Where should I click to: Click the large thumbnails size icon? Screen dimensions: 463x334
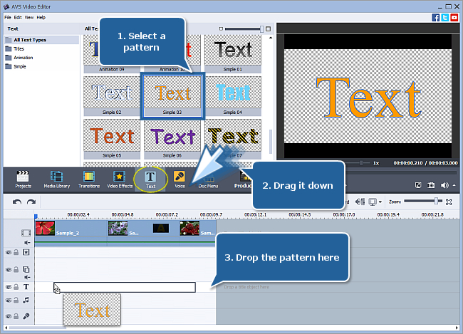click(x=268, y=28)
